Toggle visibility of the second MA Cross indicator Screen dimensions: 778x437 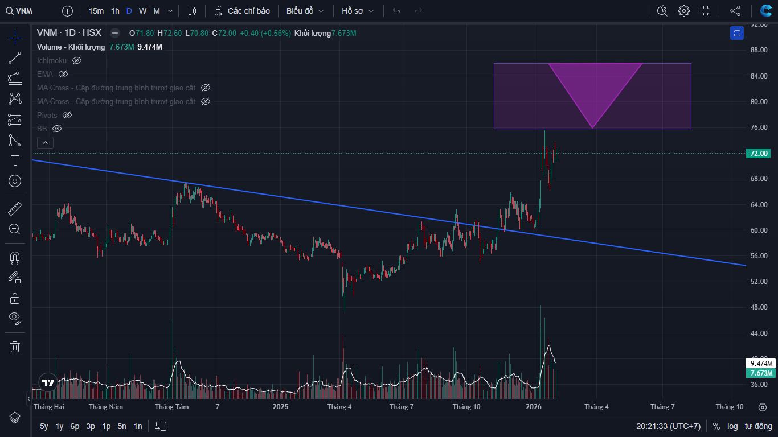[x=206, y=101]
